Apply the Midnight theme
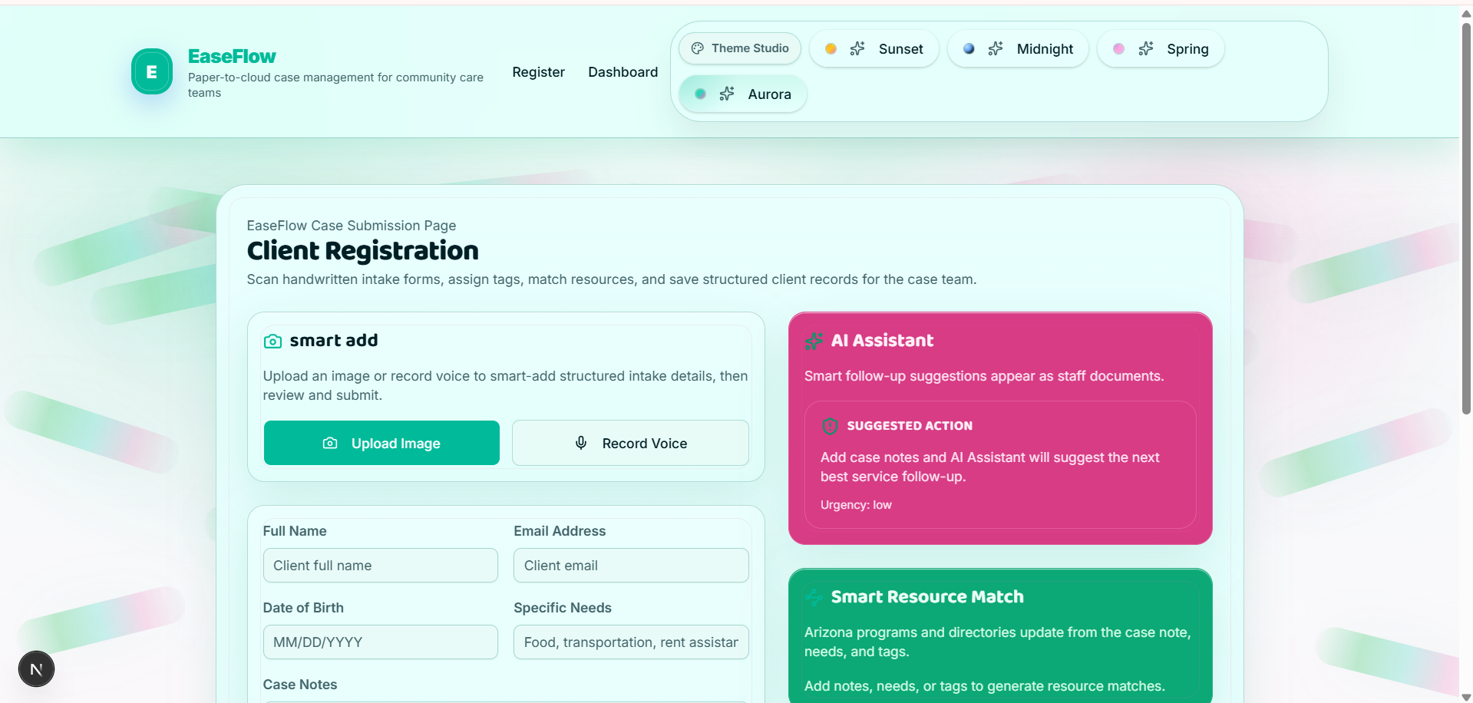Screen dimensions: 1473x703 1018,48
